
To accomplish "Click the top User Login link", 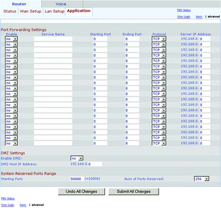I will [x=183, y=17].
